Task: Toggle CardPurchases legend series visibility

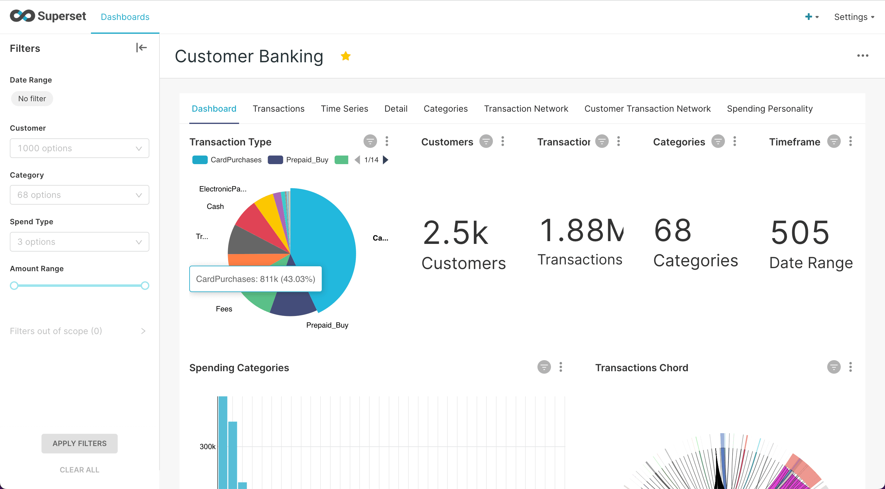Action: click(x=227, y=160)
